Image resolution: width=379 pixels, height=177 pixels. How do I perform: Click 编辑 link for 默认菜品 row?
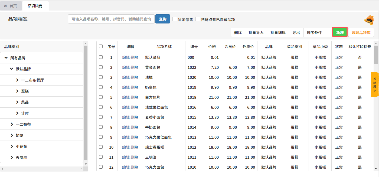click(x=126, y=57)
